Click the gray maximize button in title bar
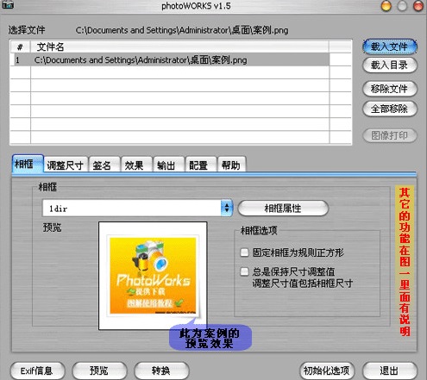 pos(402,6)
